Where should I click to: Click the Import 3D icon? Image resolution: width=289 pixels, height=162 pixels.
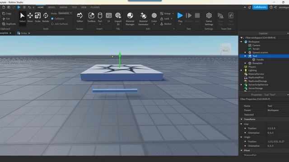[x=118, y=15]
